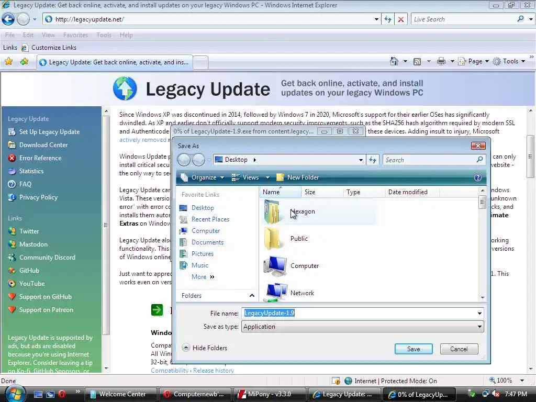Open the Tools menu in menu bar

104,35
